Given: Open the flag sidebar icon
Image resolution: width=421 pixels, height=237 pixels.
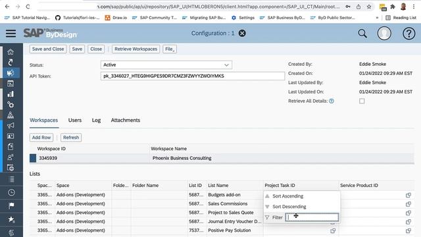Looking at the screenshot, I should click(11, 206).
